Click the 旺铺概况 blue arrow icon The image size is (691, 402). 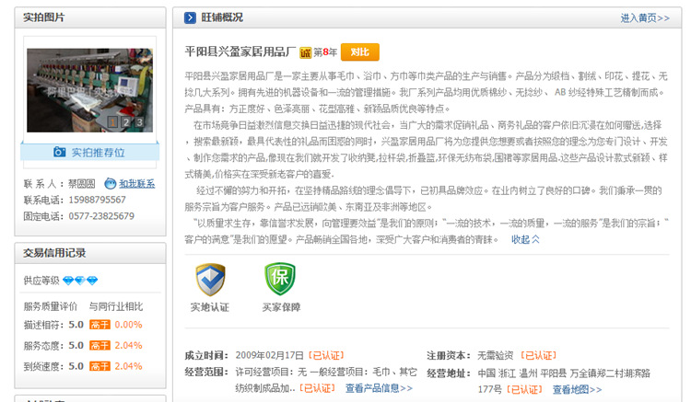(190, 17)
